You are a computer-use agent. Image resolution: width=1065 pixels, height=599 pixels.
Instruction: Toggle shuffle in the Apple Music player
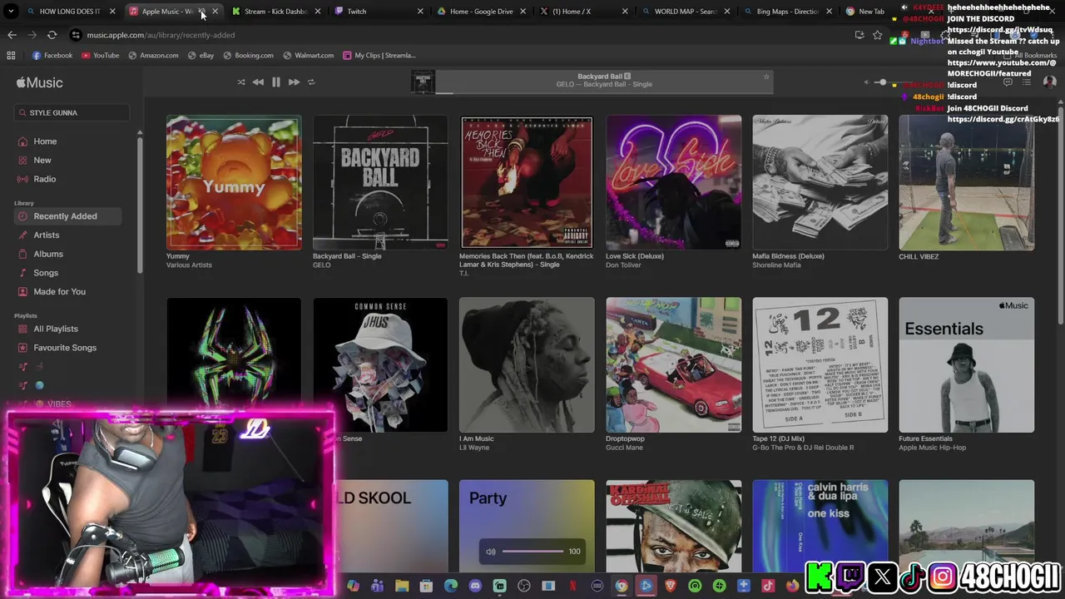[x=241, y=82]
